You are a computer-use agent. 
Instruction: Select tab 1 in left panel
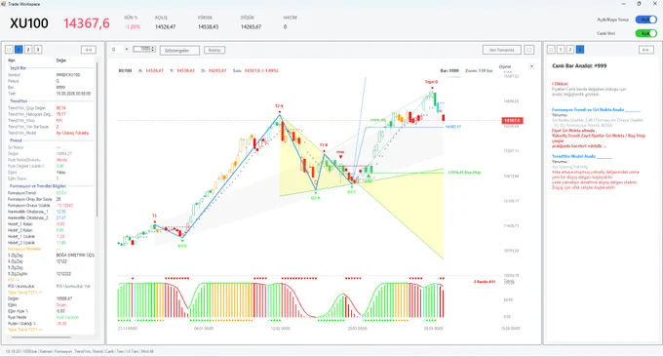click(x=19, y=50)
